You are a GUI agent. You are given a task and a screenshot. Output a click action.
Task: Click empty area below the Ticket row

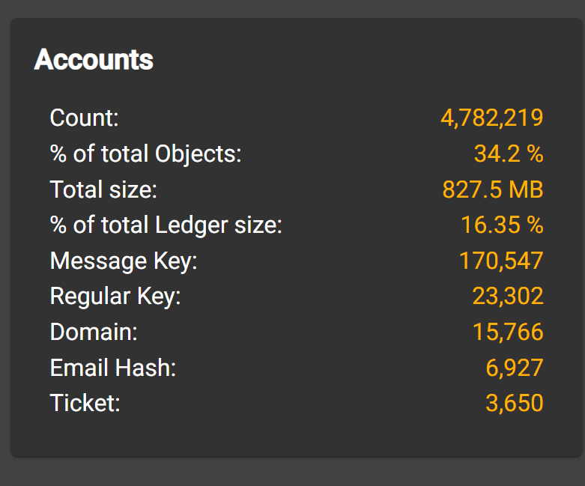tap(296, 435)
